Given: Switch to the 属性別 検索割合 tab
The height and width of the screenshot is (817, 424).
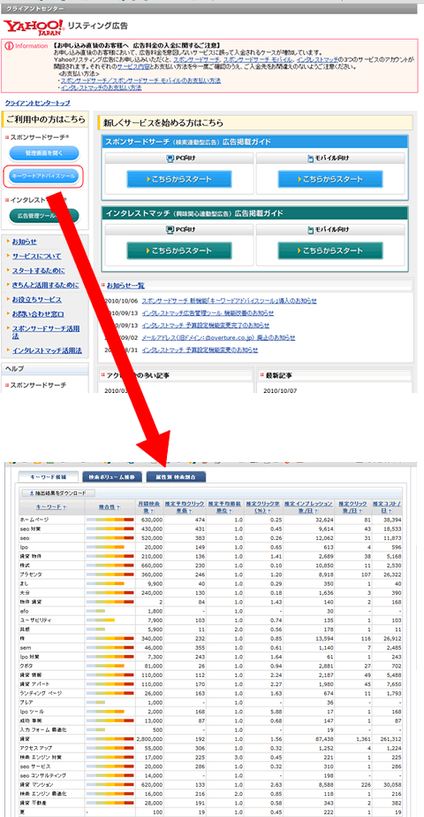Looking at the screenshot, I should [x=176, y=476].
